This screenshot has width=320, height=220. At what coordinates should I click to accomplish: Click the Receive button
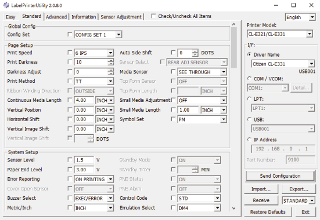pyautogui.click(x=261, y=200)
